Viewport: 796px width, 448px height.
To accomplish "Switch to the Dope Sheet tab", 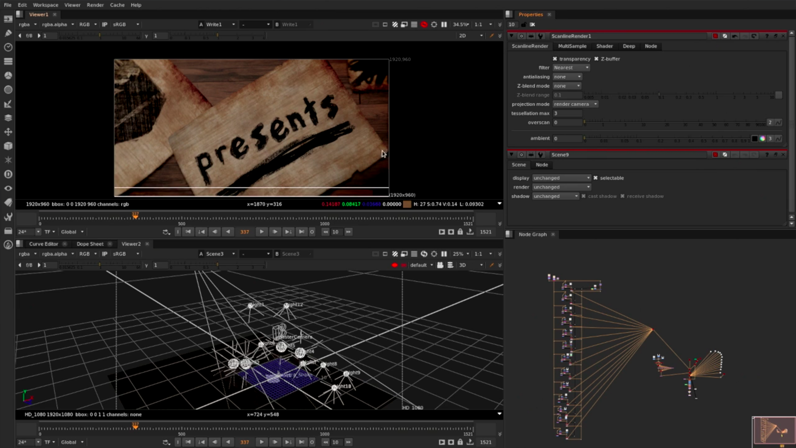I will (x=90, y=244).
